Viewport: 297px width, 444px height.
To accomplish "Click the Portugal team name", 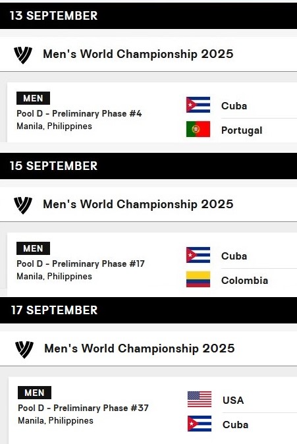I will tap(242, 130).
